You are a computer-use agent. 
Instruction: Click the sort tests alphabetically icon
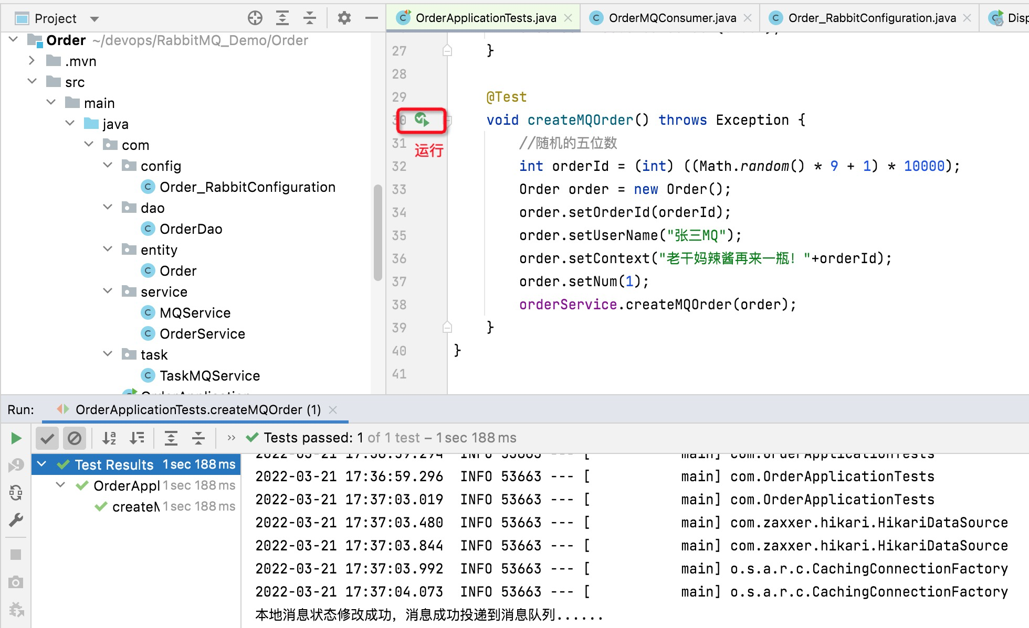(109, 438)
